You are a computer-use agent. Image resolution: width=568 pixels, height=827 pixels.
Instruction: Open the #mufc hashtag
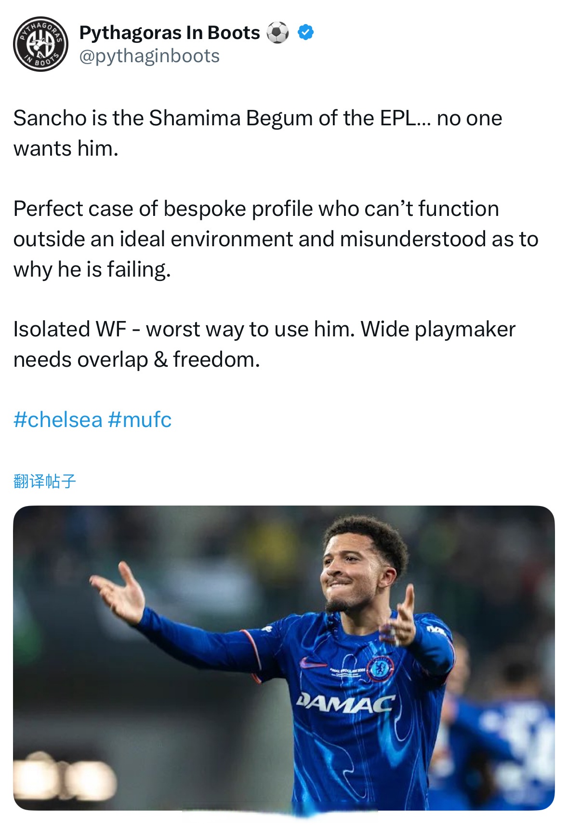[140, 420]
